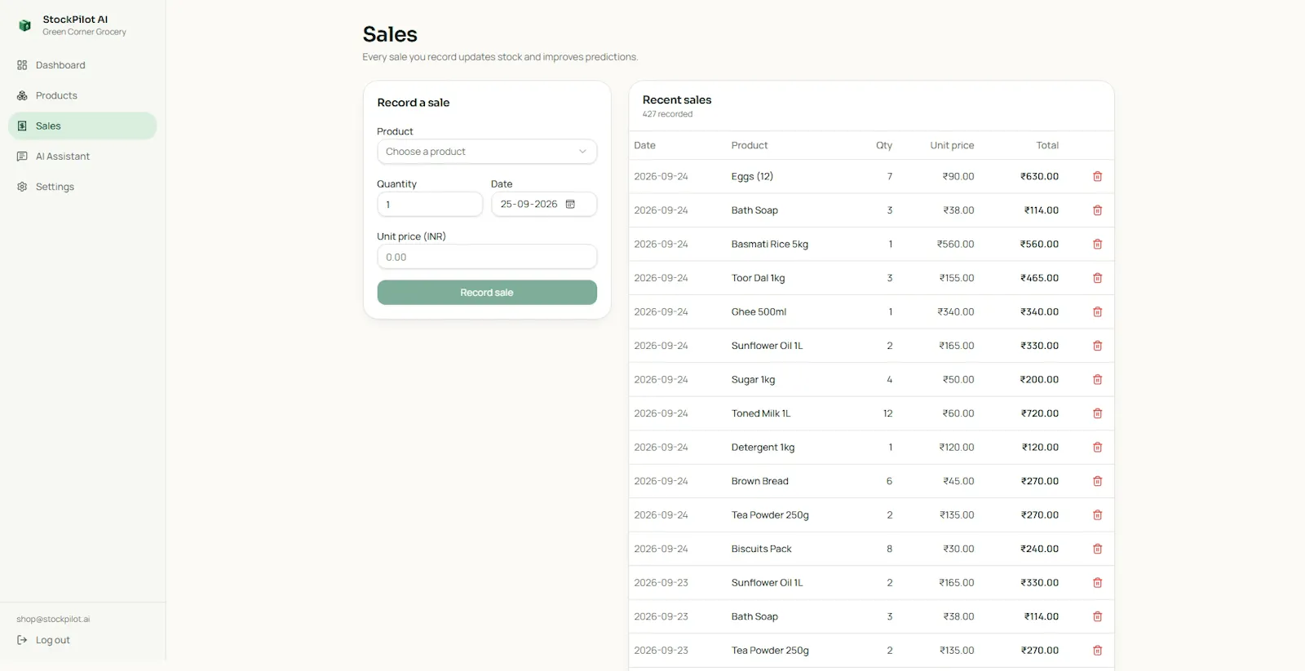1305x671 pixels.
Task: Remove the Toor Dal 1kg sale entry
Action: (x=1097, y=278)
